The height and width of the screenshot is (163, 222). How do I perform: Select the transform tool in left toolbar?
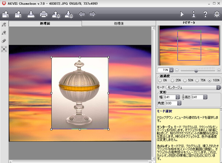pos(4,49)
